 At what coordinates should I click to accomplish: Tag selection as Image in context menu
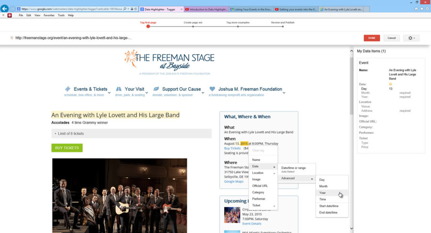tap(263, 179)
